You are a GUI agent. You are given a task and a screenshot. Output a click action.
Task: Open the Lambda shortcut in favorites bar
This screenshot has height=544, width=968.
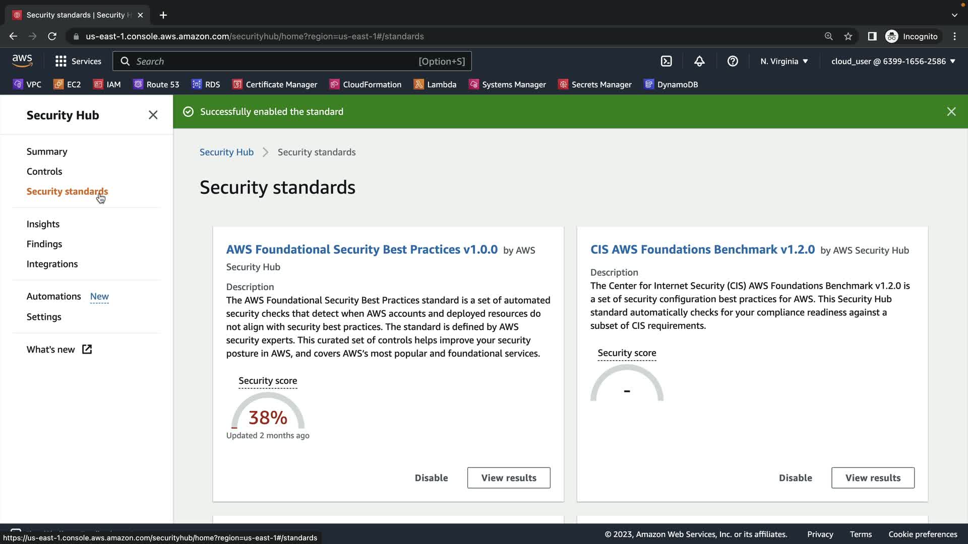click(435, 85)
